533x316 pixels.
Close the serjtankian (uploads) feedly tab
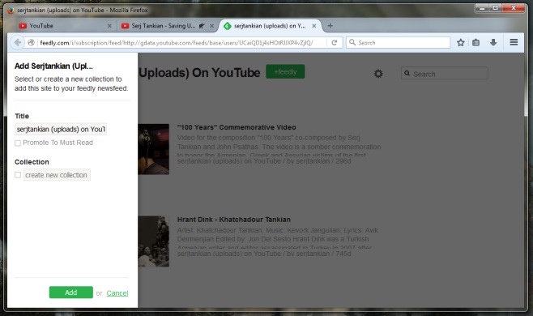pos(314,26)
